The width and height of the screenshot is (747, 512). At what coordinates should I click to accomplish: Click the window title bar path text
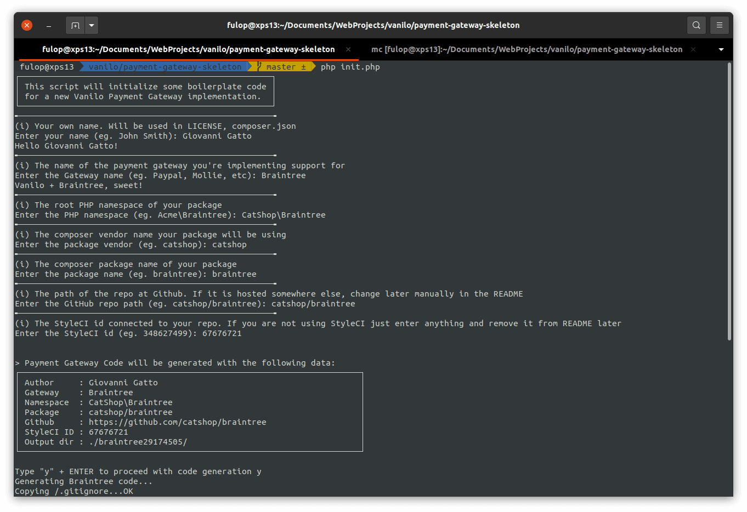[374, 25]
